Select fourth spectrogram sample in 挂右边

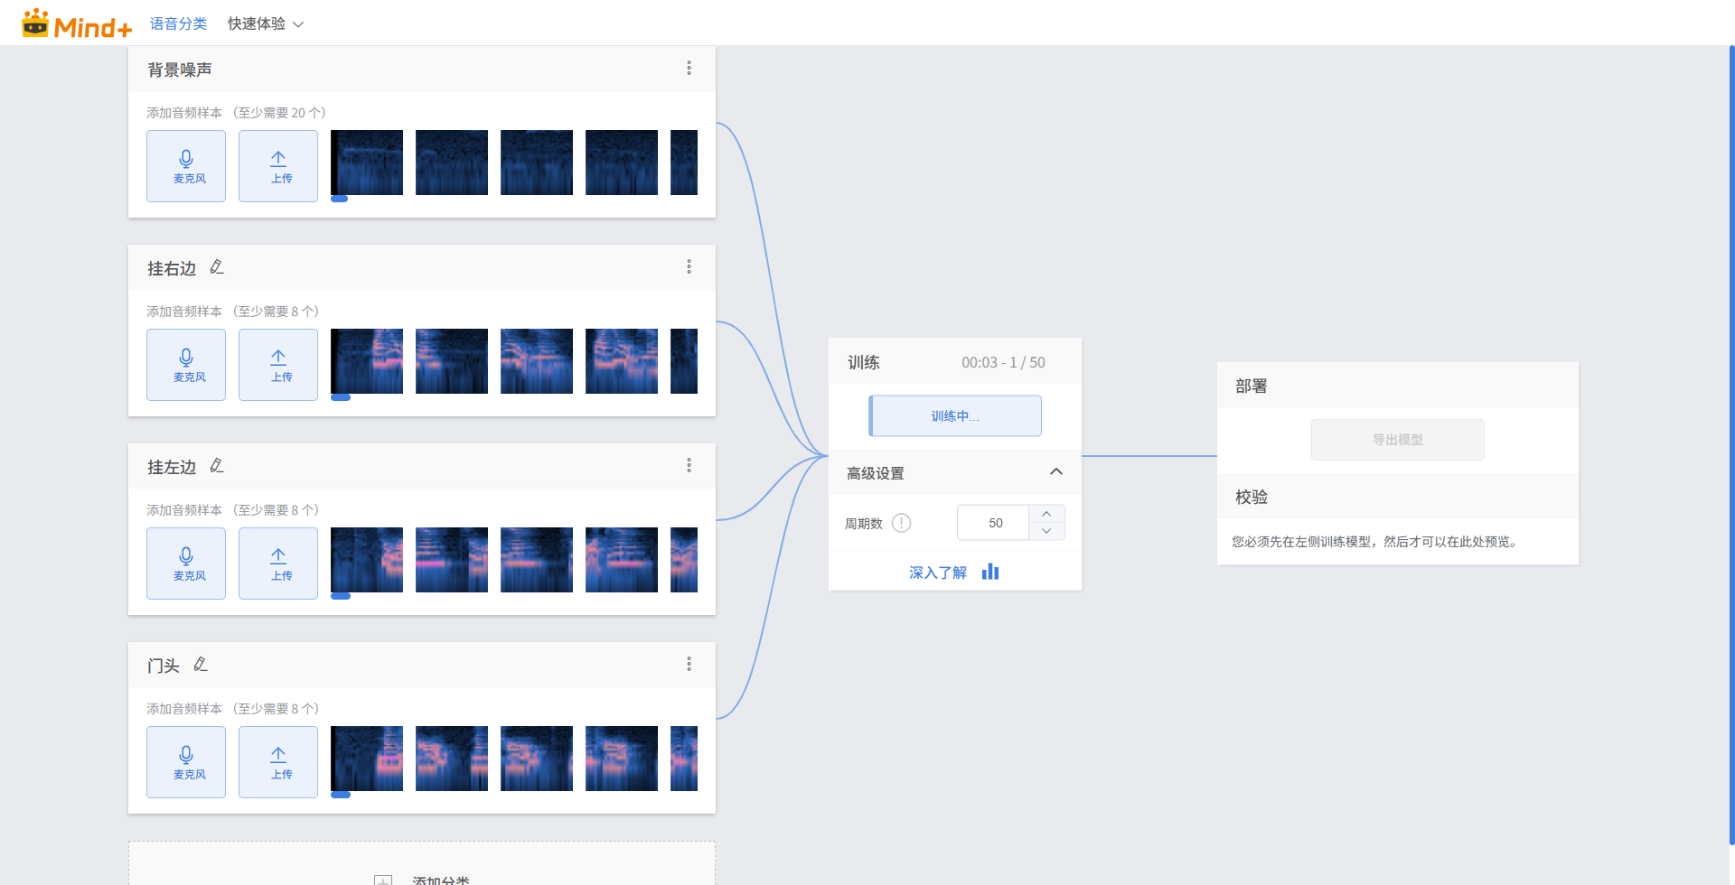[x=622, y=361]
